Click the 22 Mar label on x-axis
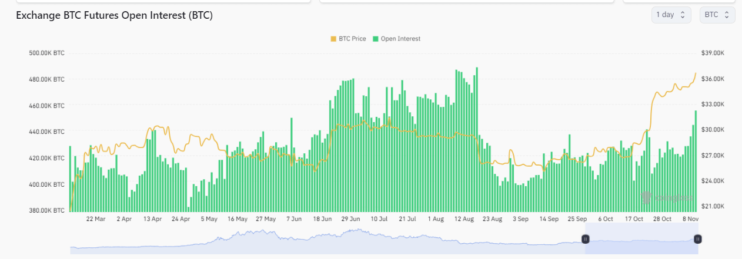742x259 pixels. click(96, 219)
